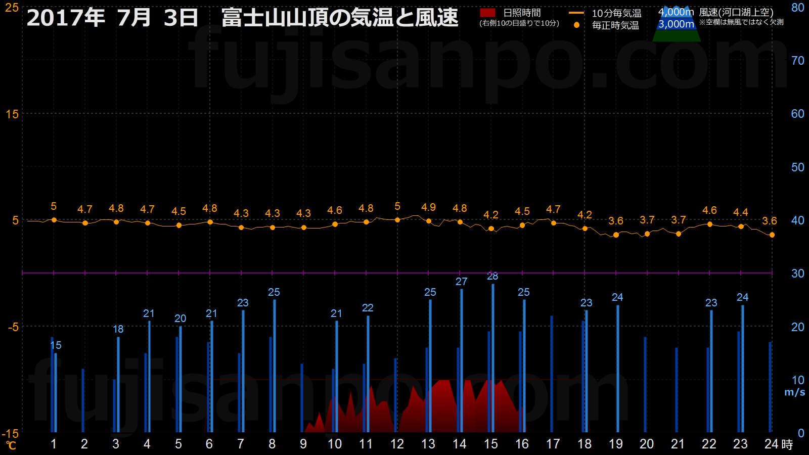Select the 27 wind speed label at 14時
The image size is (809, 455).
(461, 282)
